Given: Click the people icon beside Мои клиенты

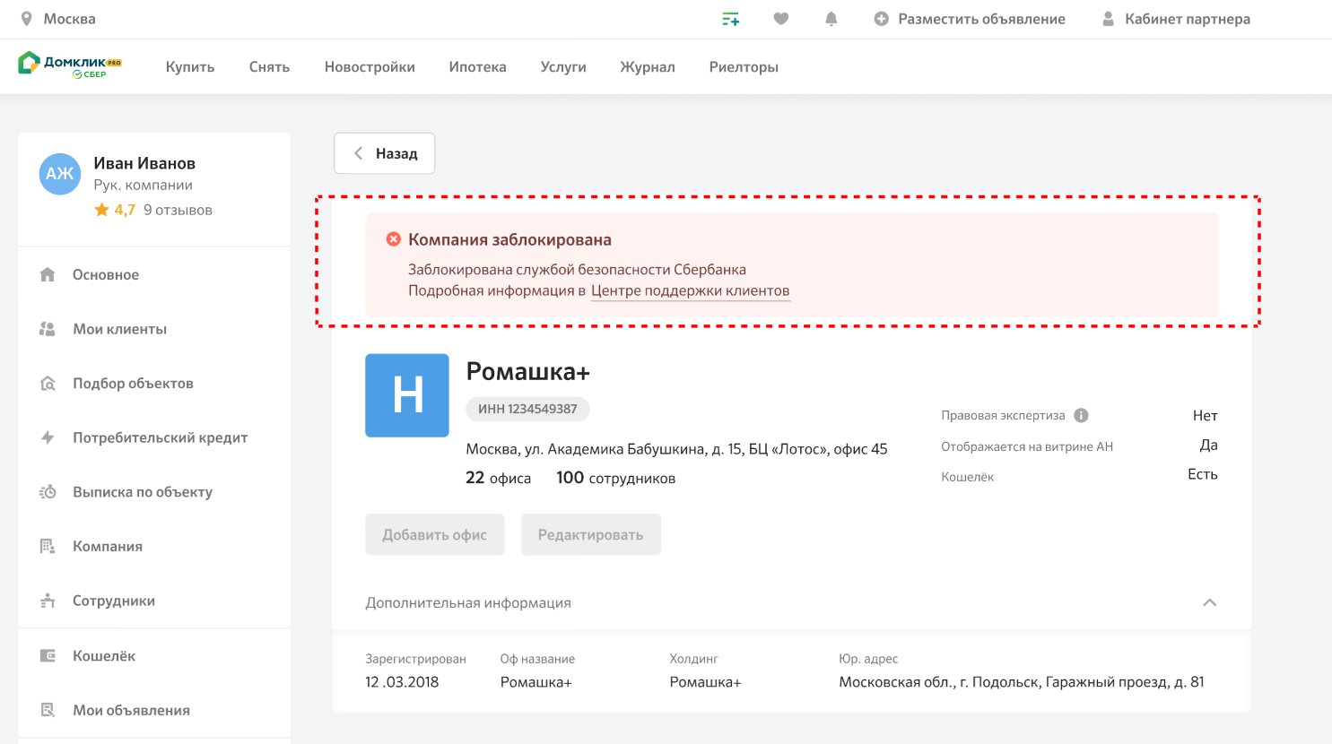Looking at the screenshot, I should point(48,329).
